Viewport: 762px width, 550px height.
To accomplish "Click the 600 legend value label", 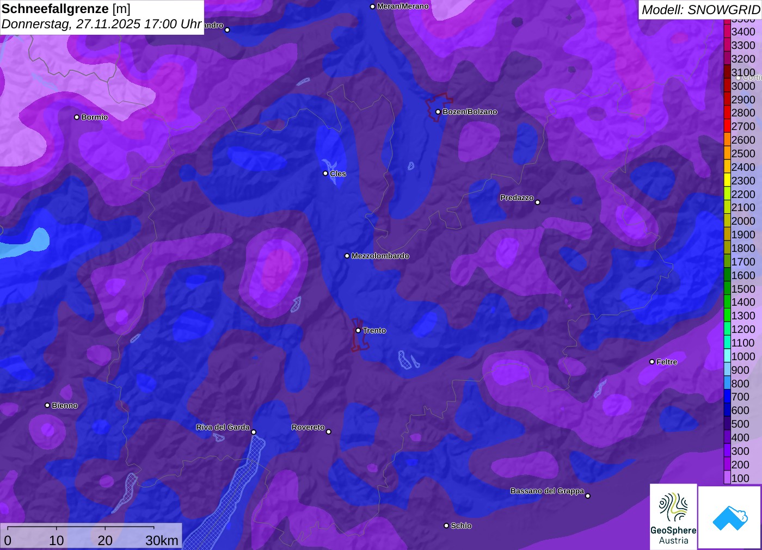I will pyautogui.click(x=740, y=410).
